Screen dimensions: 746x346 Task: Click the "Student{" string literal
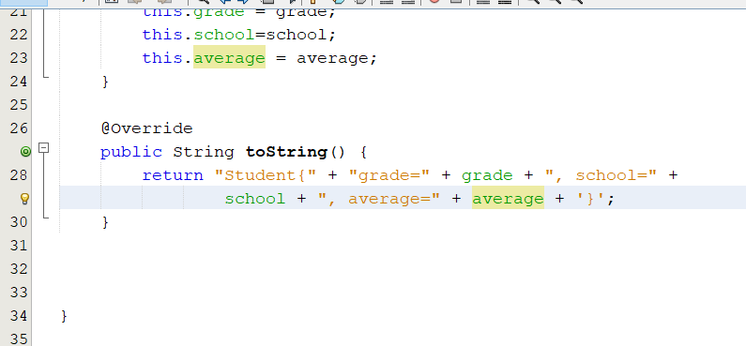coord(266,175)
